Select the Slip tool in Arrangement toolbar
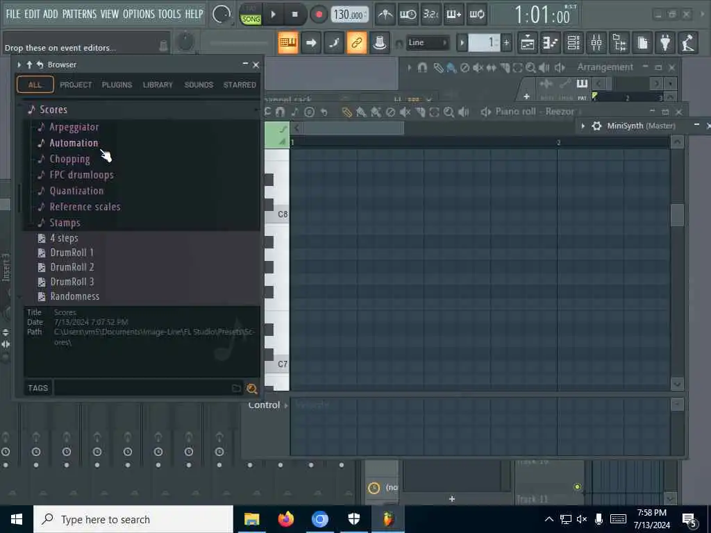The width and height of the screenshot is (711, 533). [x=491, y=68]
